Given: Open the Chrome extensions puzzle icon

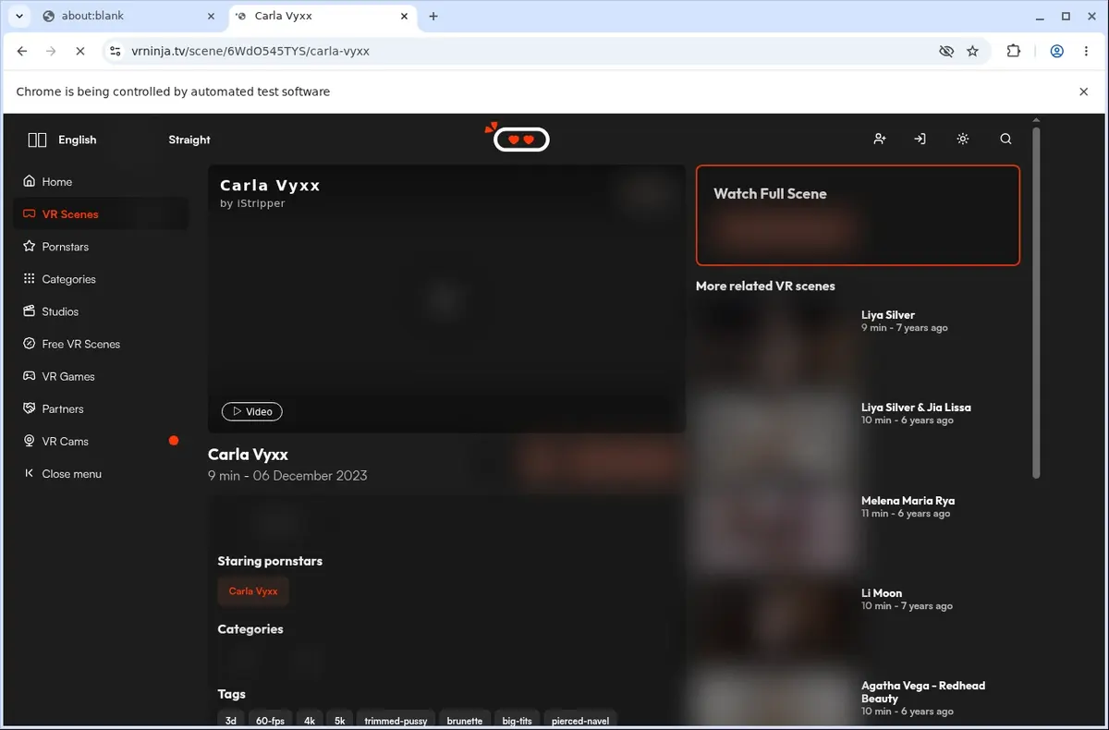Looking at the screenshot, I should point(1014,52).
